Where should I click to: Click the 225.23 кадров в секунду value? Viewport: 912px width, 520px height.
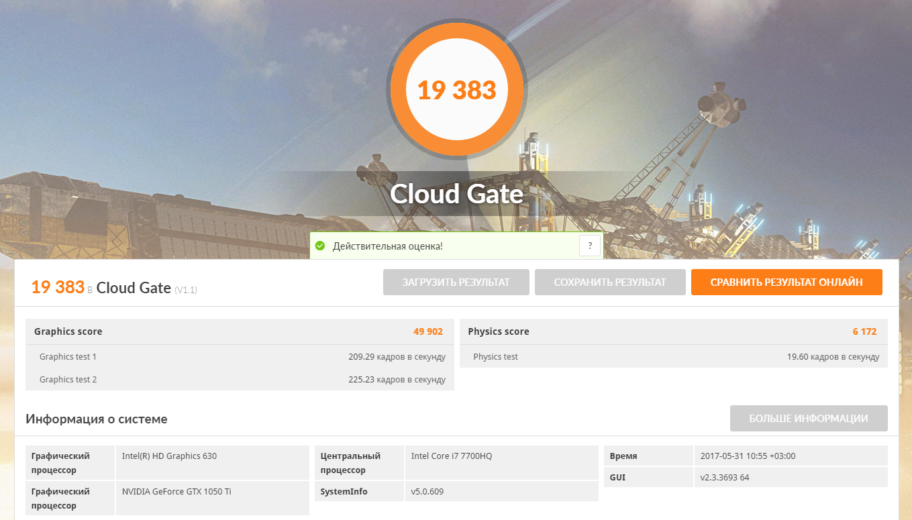tap(397, 380)
